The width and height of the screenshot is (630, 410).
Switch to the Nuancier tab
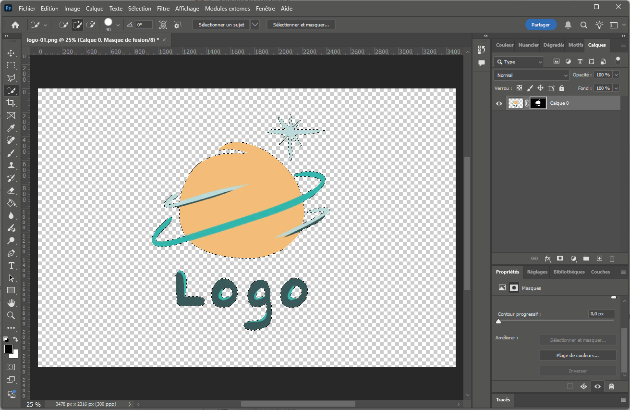pyautogui.click(x=528, y=45)
